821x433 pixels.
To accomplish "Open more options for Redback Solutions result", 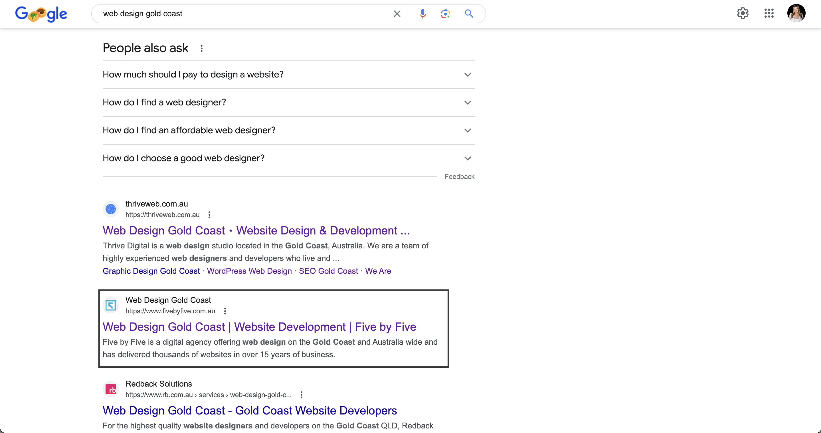I will pos(301,395).
